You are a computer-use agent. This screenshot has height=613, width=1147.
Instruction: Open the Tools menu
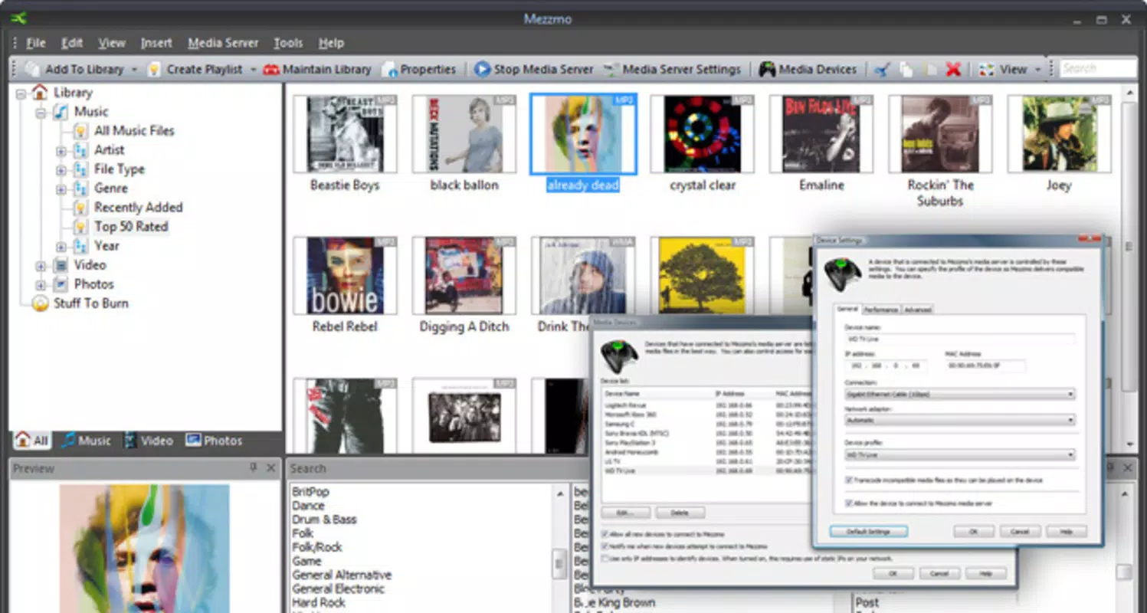(288, 43)
